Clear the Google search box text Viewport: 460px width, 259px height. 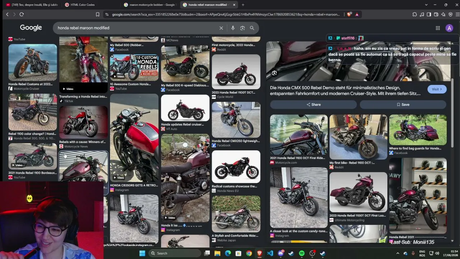point(221,28)
